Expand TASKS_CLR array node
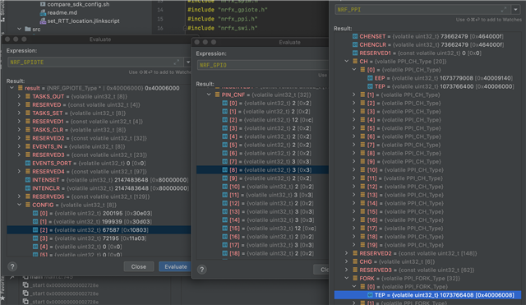 click(20, 130)
